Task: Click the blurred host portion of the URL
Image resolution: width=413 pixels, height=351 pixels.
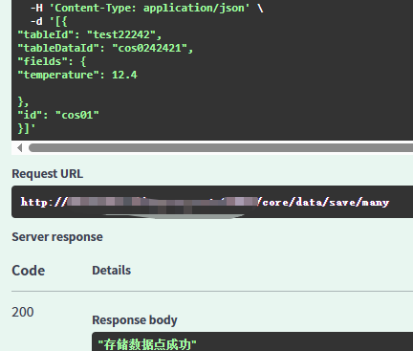Action: point(163,202)
